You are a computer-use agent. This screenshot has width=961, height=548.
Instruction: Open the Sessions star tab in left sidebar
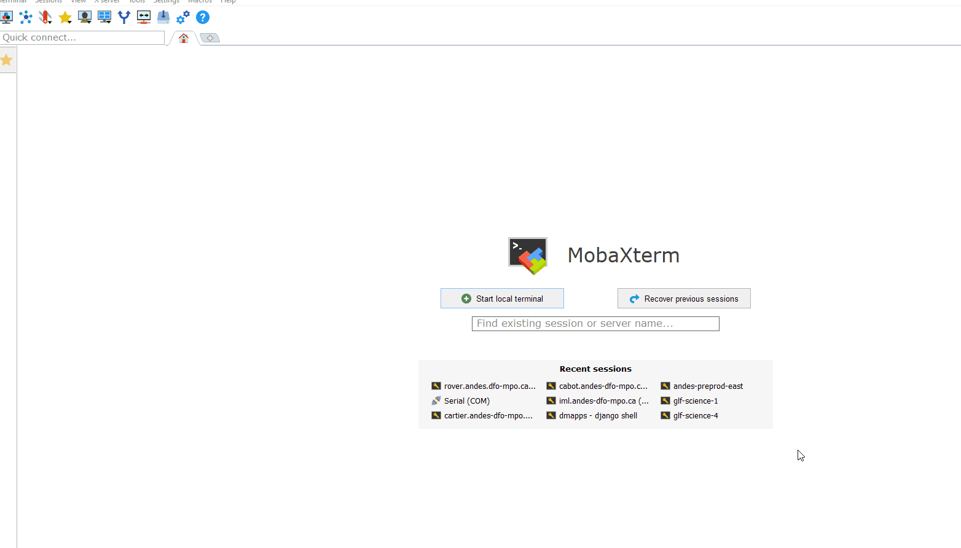point(7,60)
